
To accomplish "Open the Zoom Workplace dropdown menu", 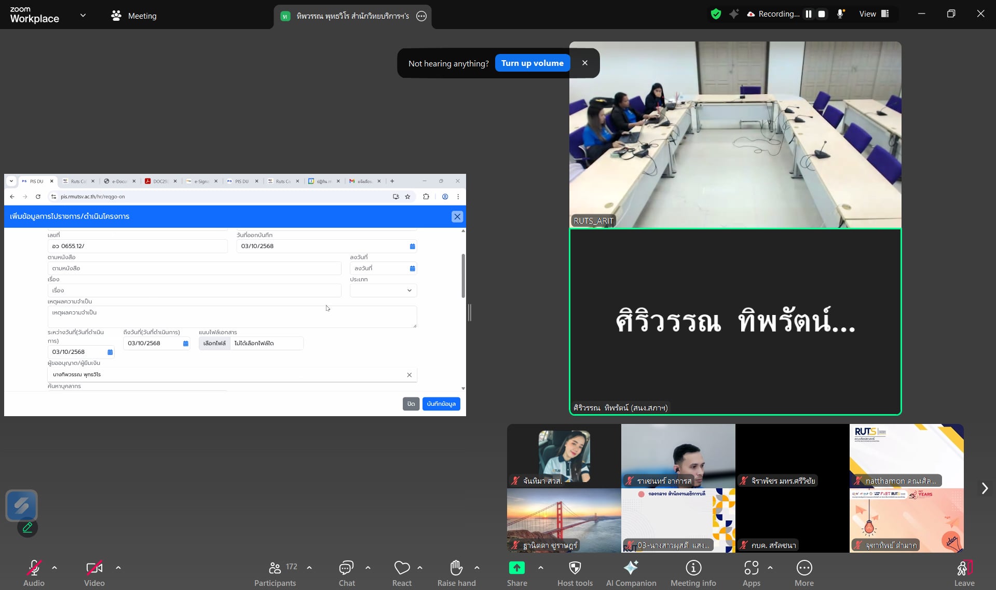I will pos(83,16).
